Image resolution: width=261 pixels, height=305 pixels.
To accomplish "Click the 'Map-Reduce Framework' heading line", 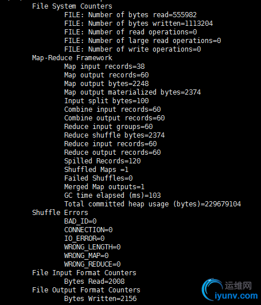I will tap(72, 58).
